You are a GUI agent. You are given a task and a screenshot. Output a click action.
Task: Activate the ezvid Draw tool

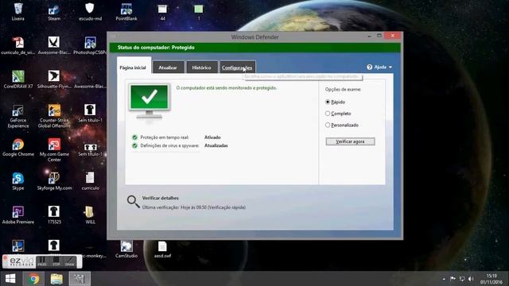70,261
